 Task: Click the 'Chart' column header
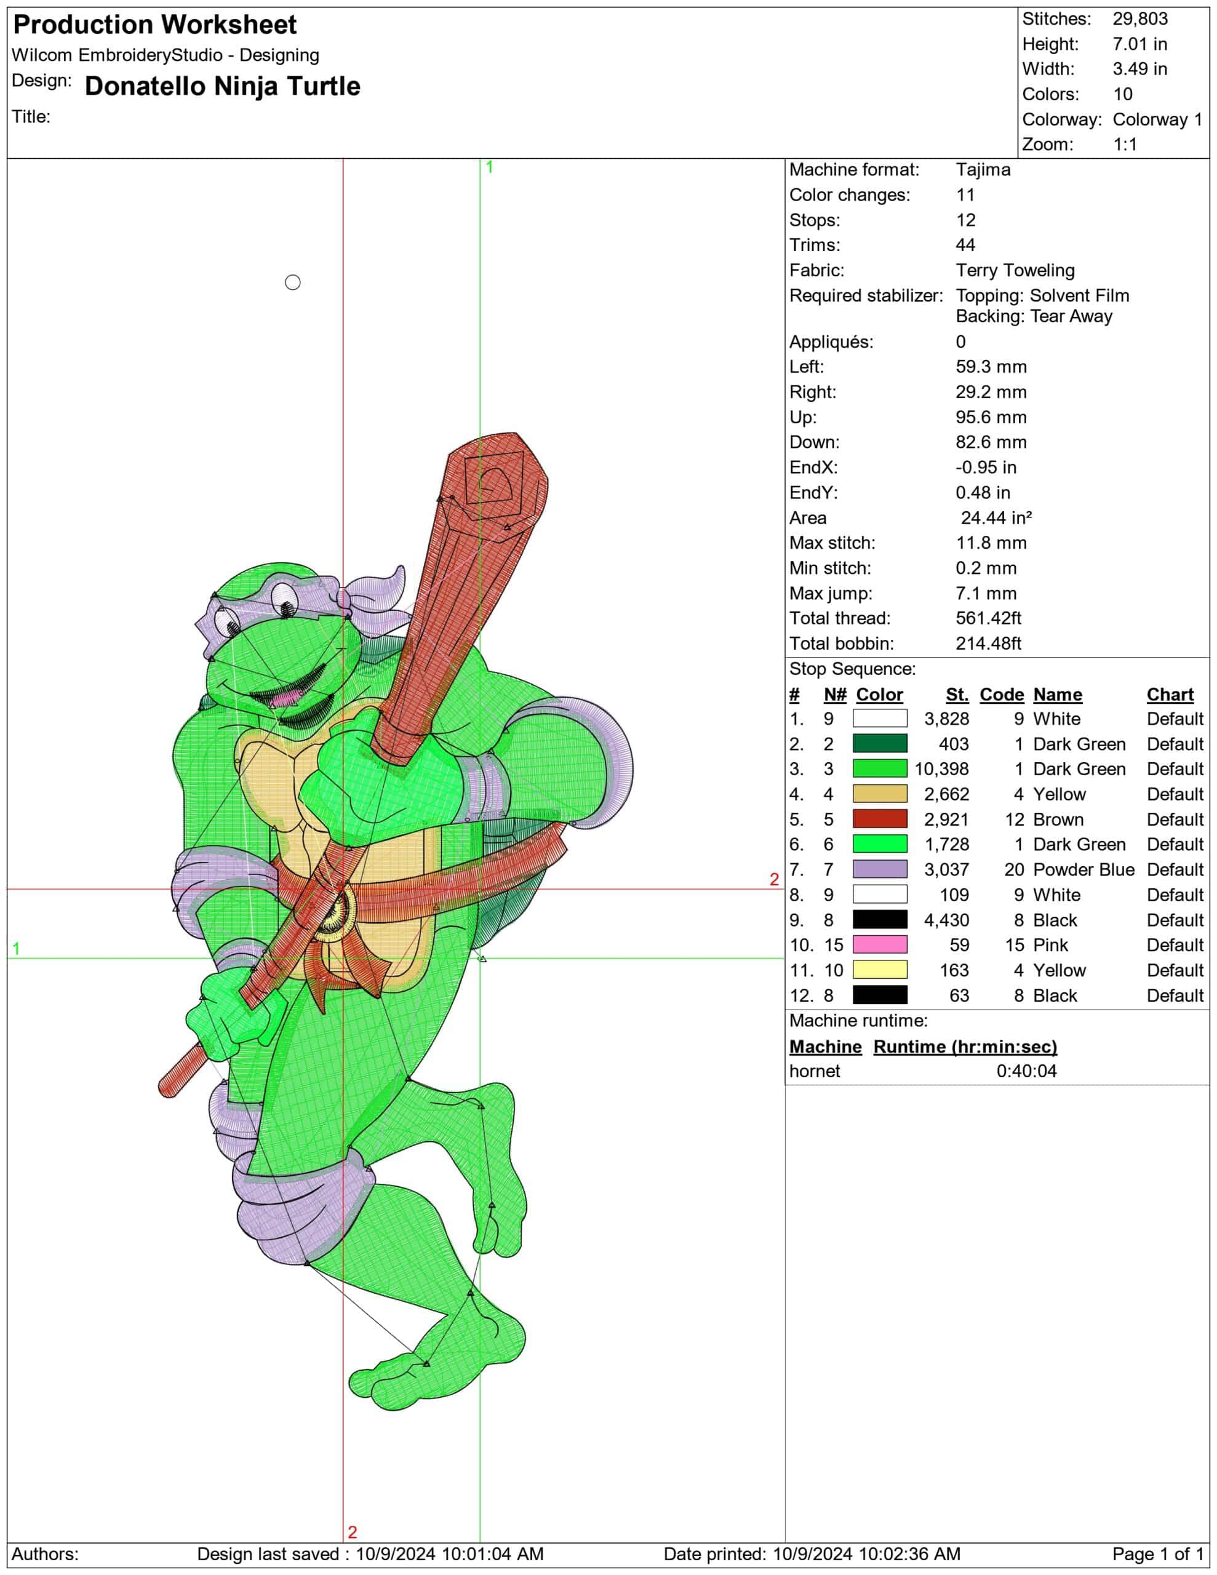pyautogui.click(x=1170, y=695)
